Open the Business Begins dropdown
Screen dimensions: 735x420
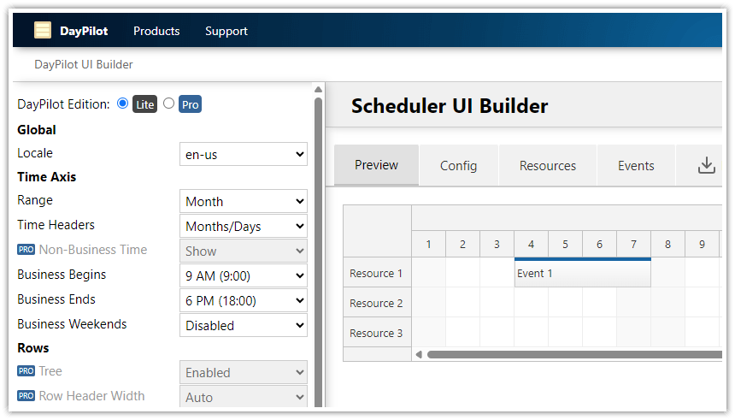(x=244, y=276)
